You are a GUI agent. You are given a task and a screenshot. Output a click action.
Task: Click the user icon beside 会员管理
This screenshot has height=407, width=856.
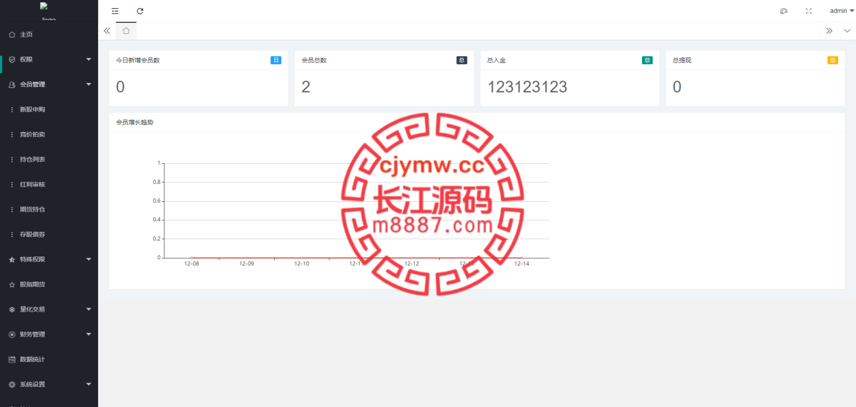point(12,85)
